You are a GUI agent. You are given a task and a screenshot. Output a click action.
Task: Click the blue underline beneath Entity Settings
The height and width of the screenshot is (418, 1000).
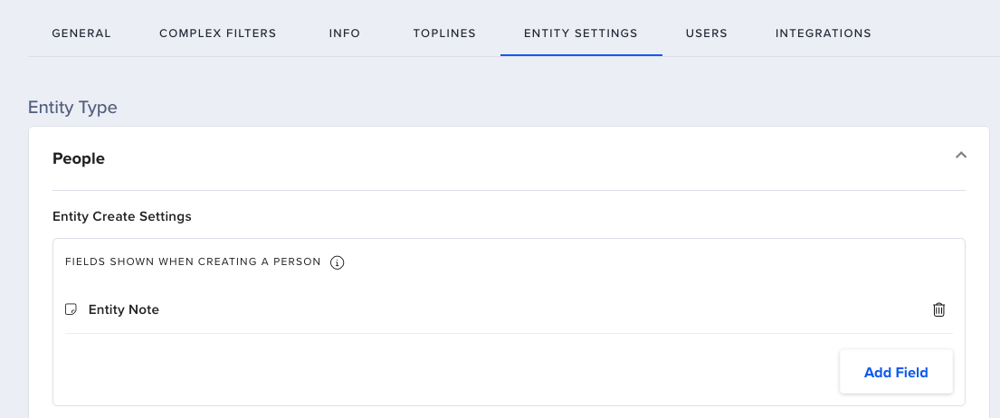581,55
